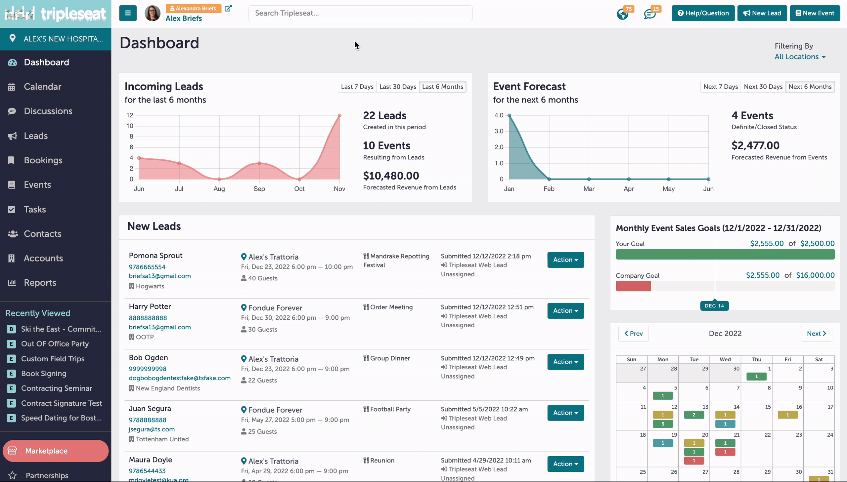The image size is (847, 482).
Task: Click the Alex Briefs profile avatar
Action: (153, 13)
